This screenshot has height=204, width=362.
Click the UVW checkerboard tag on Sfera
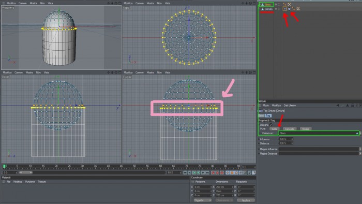[x=289, y=4]
